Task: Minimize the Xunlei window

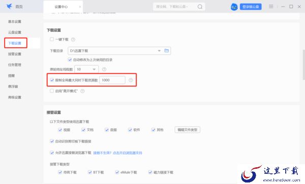Action: (283, 7)
